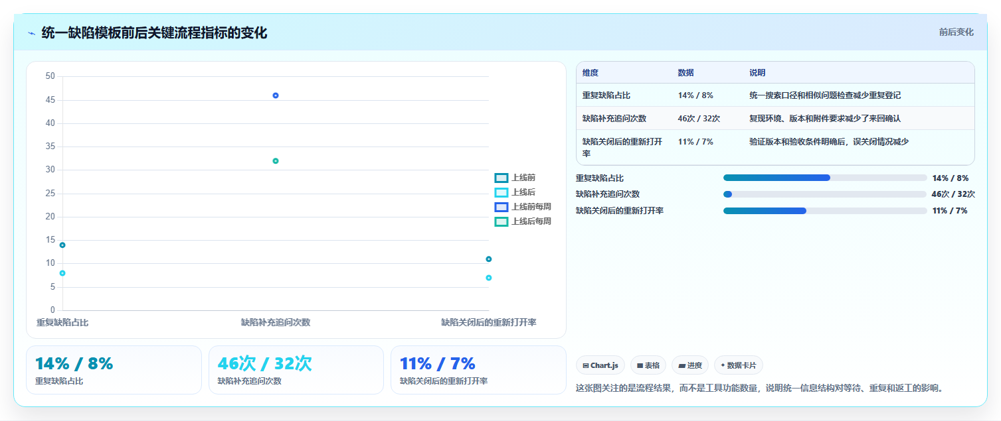The width and height of the screenshot is (1001, 421).
Task: Toggle the 上线后 legend series
Action: coord(515,192)
